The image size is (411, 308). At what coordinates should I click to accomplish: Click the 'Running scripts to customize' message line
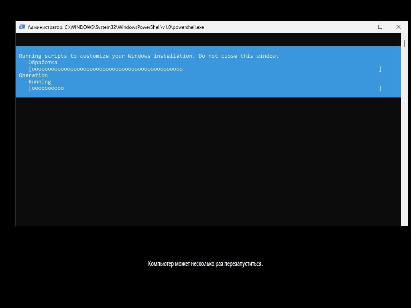pos(149,56)
